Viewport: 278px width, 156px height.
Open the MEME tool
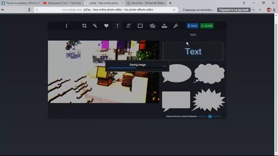(x=164, y=26)
